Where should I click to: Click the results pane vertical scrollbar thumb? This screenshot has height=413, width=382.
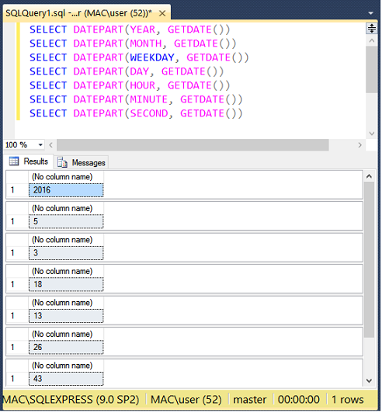pos(370,260)
